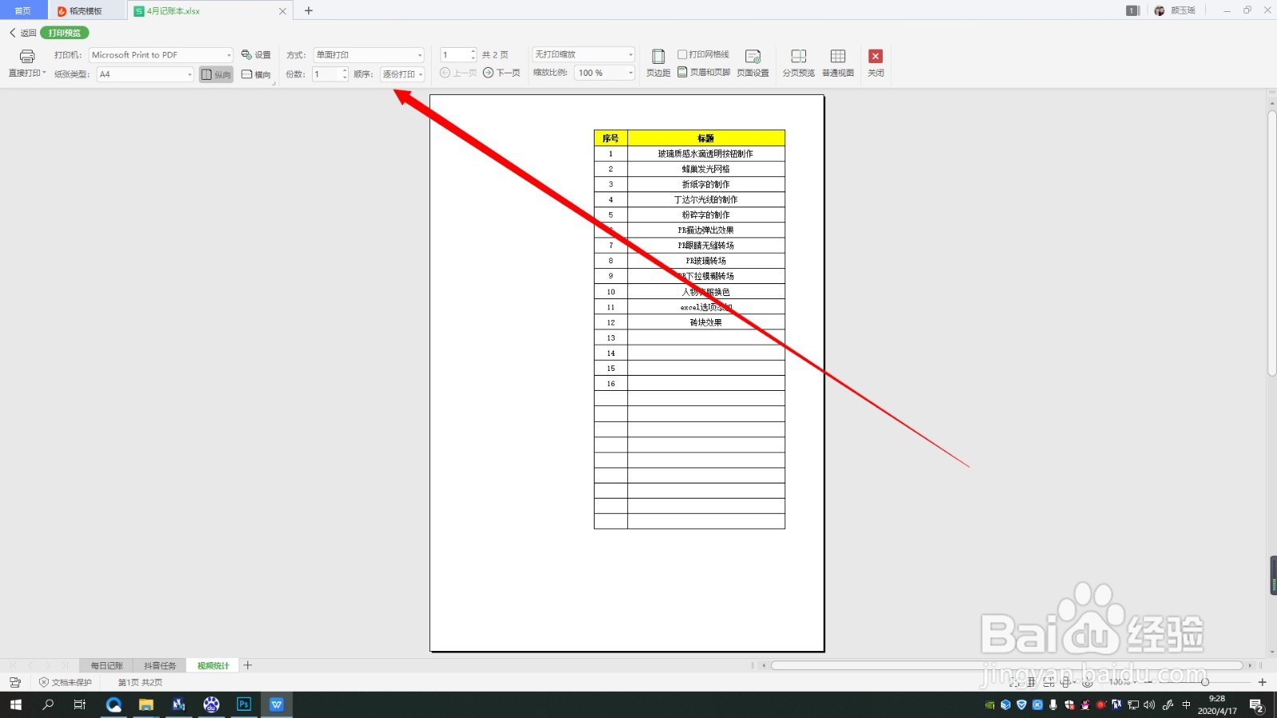Click 第1页 共2页 status text
The height and width of the screenshot is (718, 1277).
pyautogui.click(x=140, y=682)
